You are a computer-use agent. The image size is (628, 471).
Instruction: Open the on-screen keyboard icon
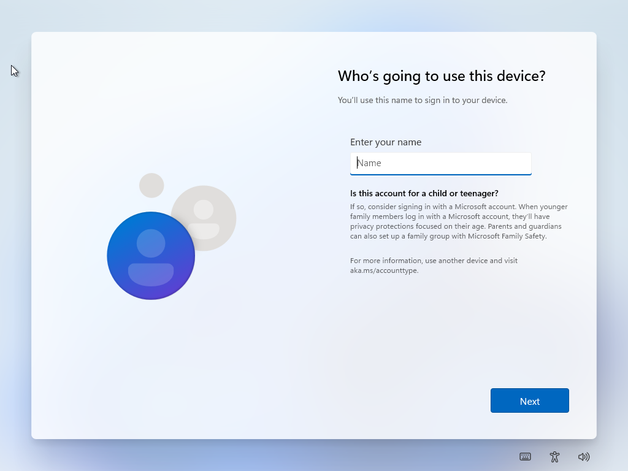525,456
